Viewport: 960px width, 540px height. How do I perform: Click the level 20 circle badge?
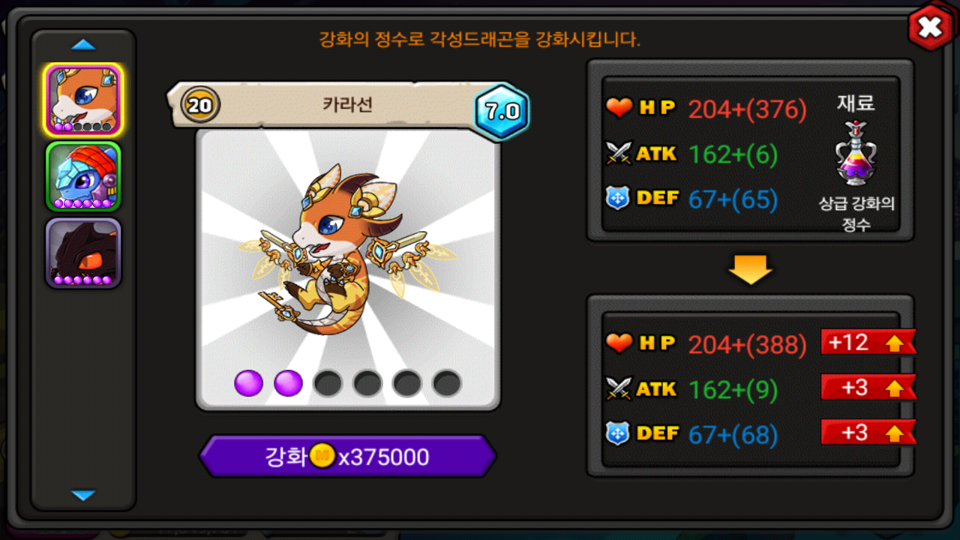coord(200,104)
